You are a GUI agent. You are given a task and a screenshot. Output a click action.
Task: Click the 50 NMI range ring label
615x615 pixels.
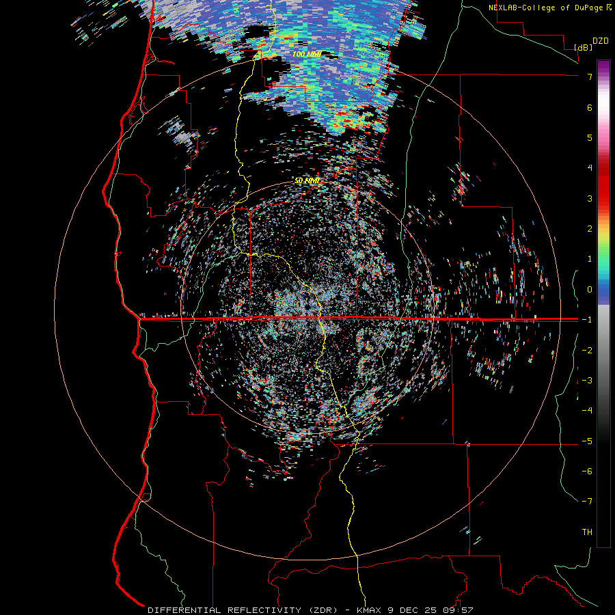[307, 180]
